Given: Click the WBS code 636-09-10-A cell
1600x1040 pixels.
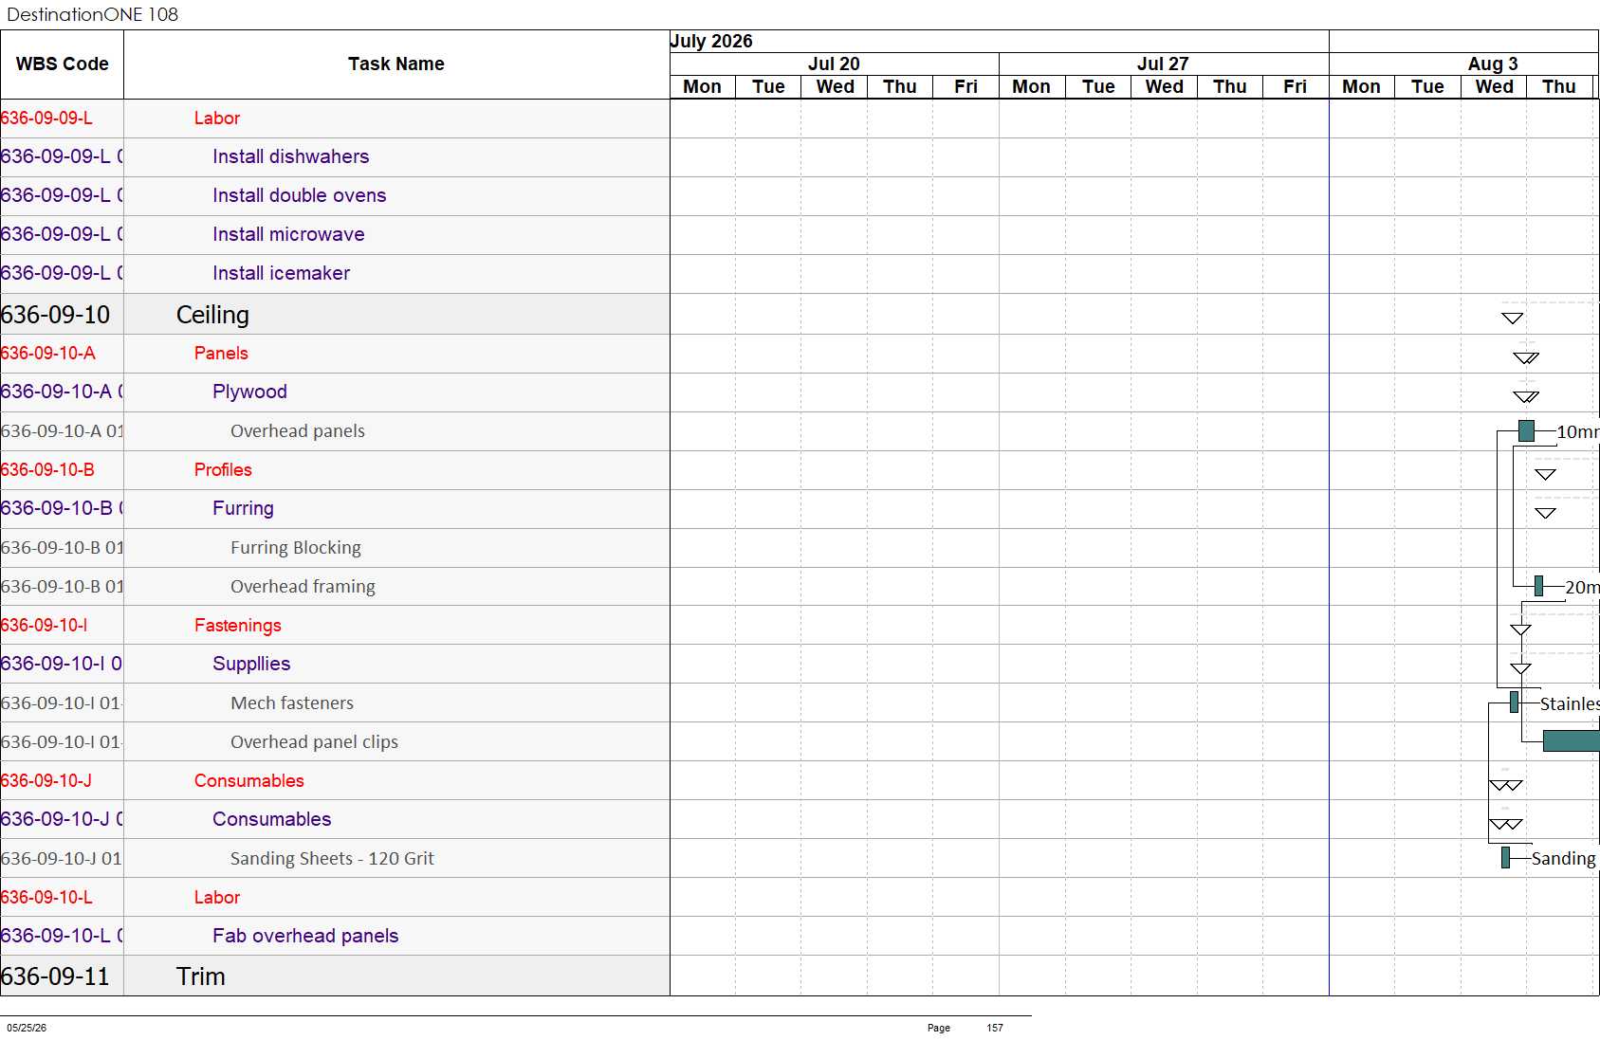Looking at the screenshot, I should (62, 354).
